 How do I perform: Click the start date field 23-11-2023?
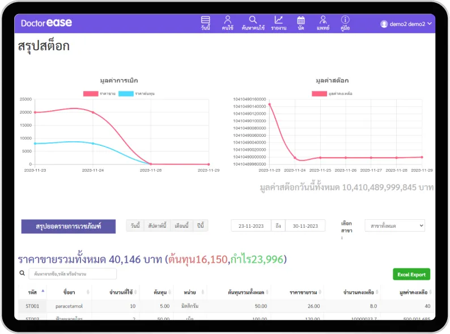pos(251,226)
